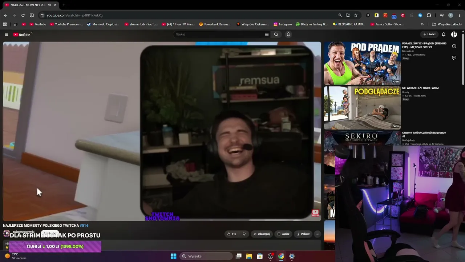Open the YouTube account avatar
The height and width of the screenshot is (262, 465).
click(x=454, y=35)
